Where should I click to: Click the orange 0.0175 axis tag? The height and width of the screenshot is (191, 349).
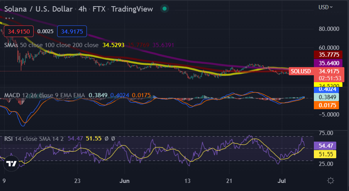tap(326, 105)
